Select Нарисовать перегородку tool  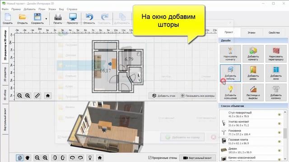click(x=276, y=54)
